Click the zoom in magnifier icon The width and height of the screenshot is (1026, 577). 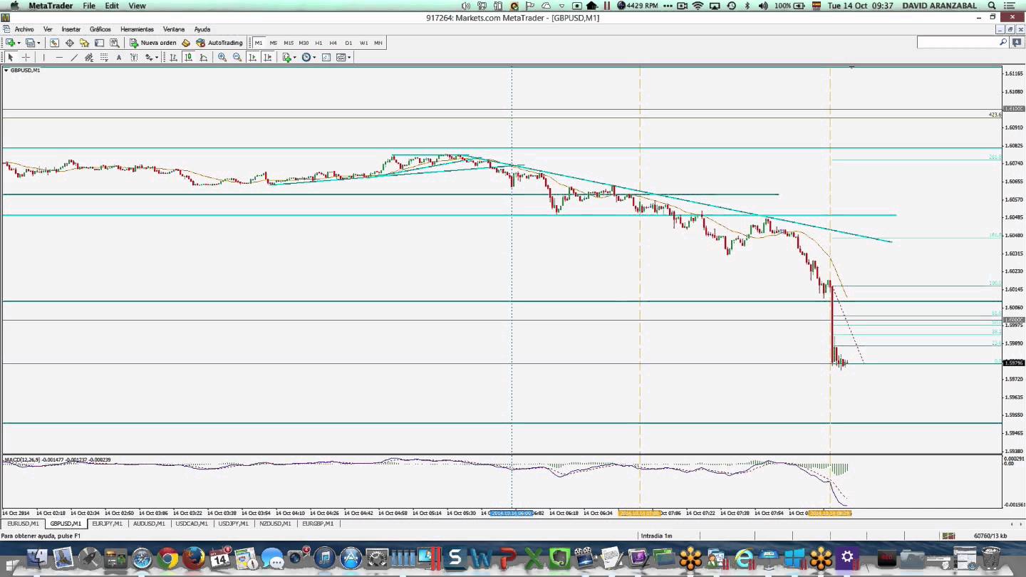pos(222,57)
